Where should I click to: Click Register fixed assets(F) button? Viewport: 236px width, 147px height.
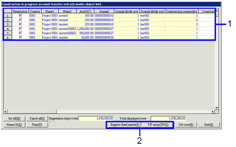[125, 125]
